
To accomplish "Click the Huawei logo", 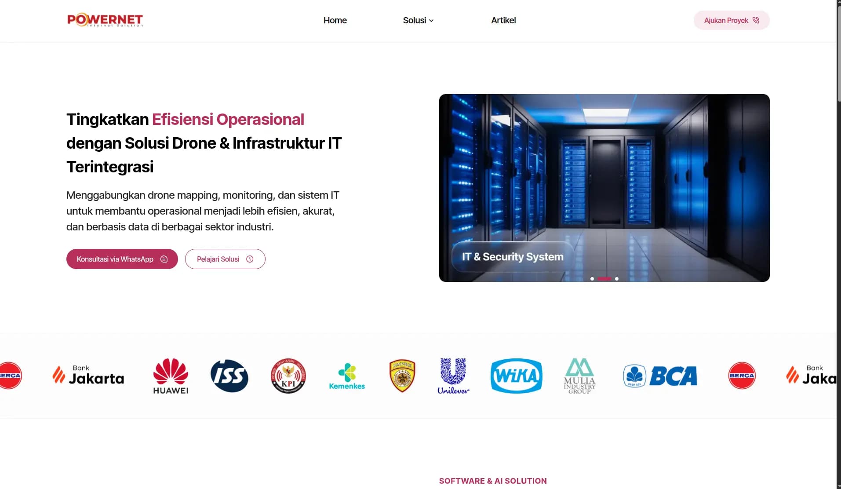I will [x=171, y=376].
